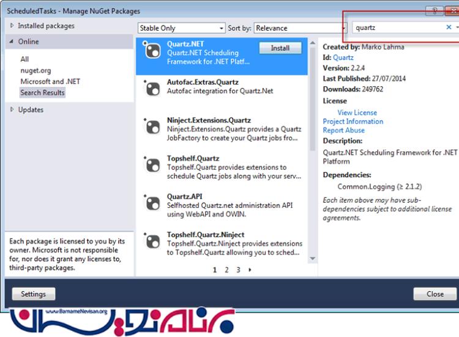Viewport: 459px width, 337px height.
Task: Click inside the quartz search field
Action: click(x=398, y=28)
